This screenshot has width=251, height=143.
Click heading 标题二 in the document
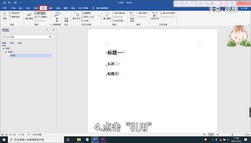(x=113, y=64)
